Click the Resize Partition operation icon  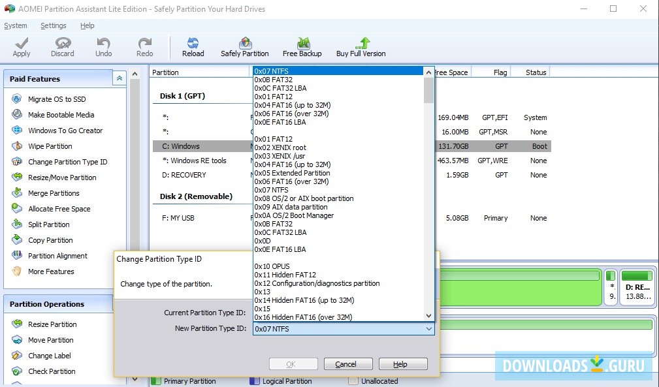point(17,324)
